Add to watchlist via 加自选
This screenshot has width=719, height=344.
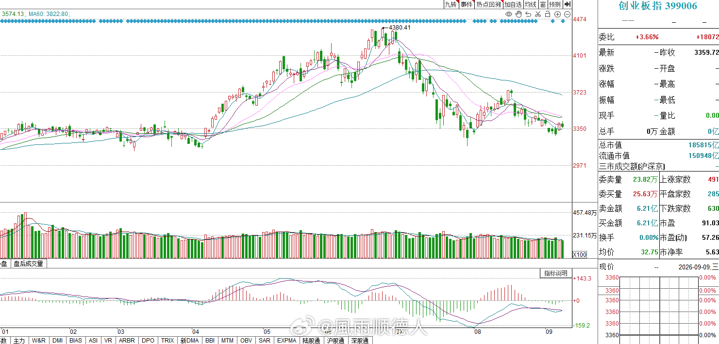click(513, 4)
